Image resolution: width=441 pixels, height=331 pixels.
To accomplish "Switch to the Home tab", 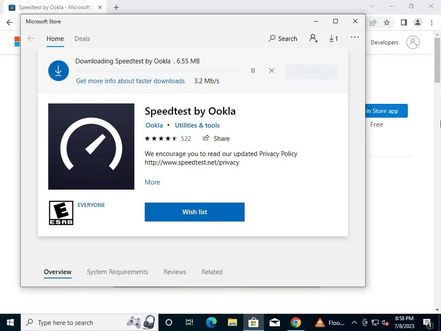I will [x=55, y=39].
